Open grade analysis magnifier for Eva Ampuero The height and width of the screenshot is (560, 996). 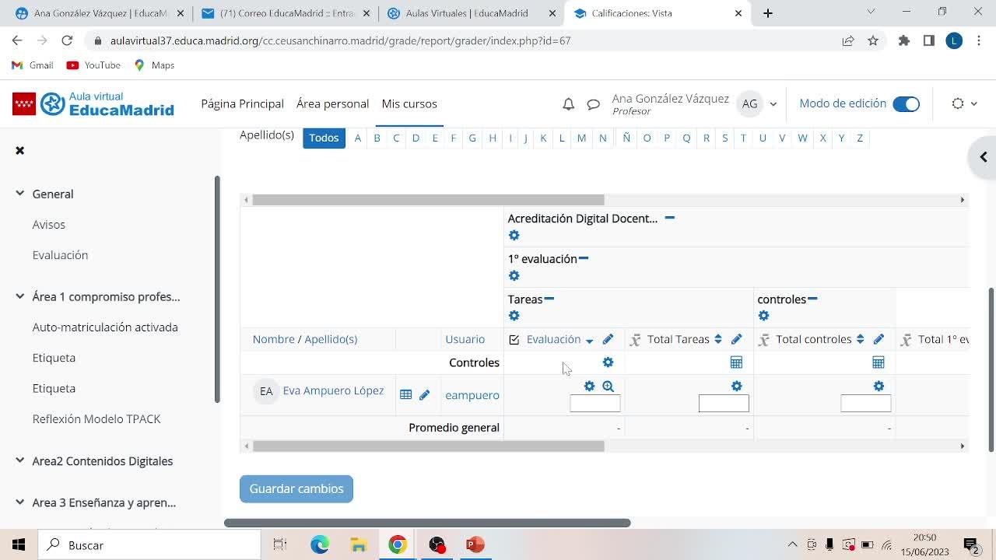[x=608, y=387]
